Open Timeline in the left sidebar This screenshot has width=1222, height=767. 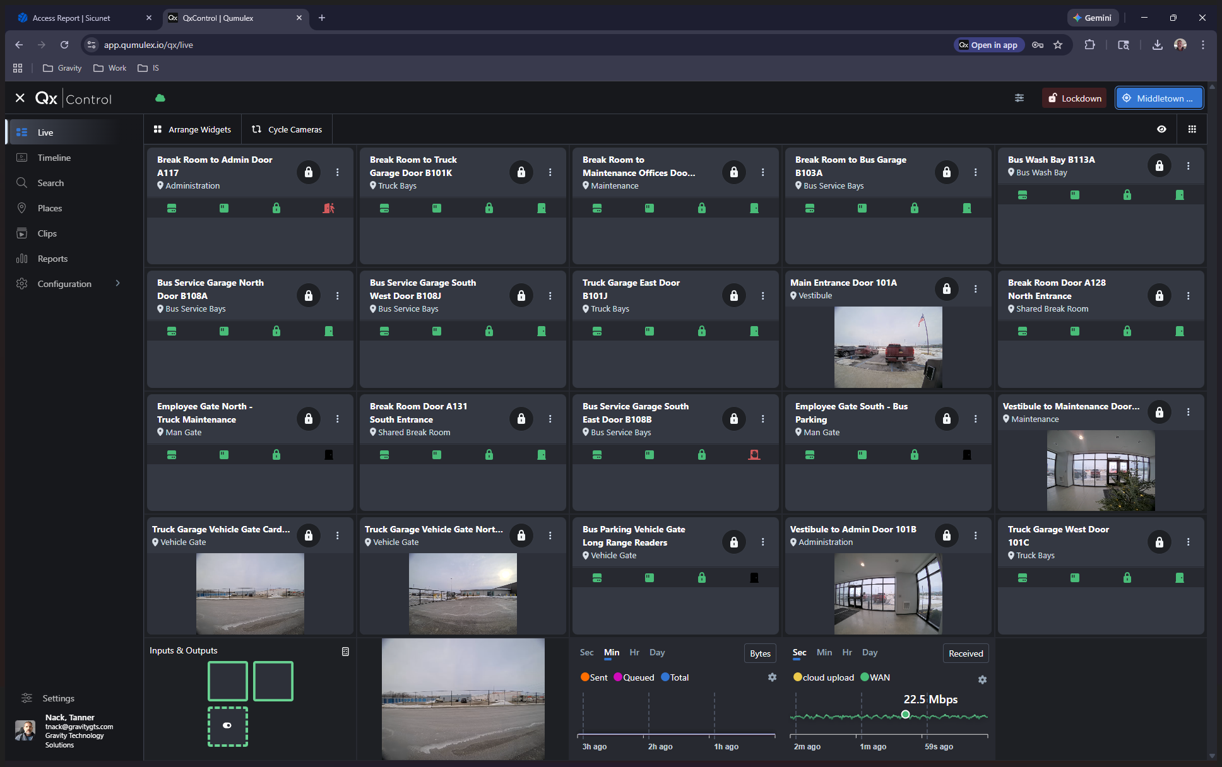coord(54,158)
